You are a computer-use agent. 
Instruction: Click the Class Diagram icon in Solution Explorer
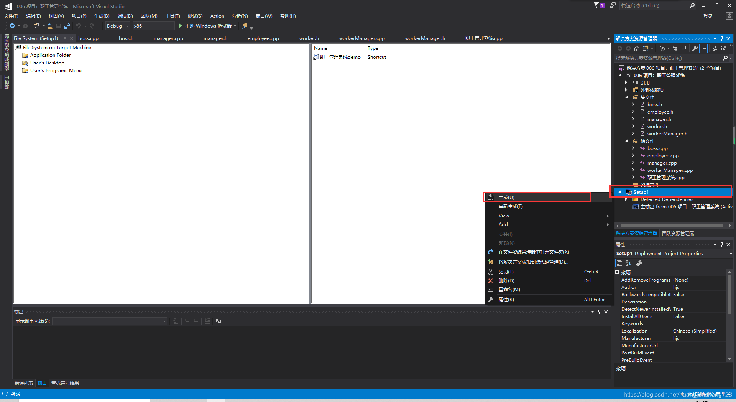coord(723,48)
